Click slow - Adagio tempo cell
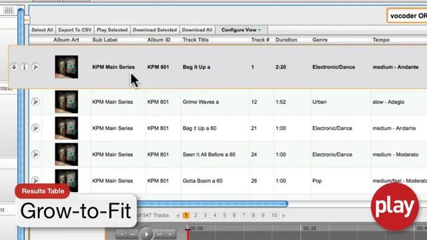 pos(388,102)
